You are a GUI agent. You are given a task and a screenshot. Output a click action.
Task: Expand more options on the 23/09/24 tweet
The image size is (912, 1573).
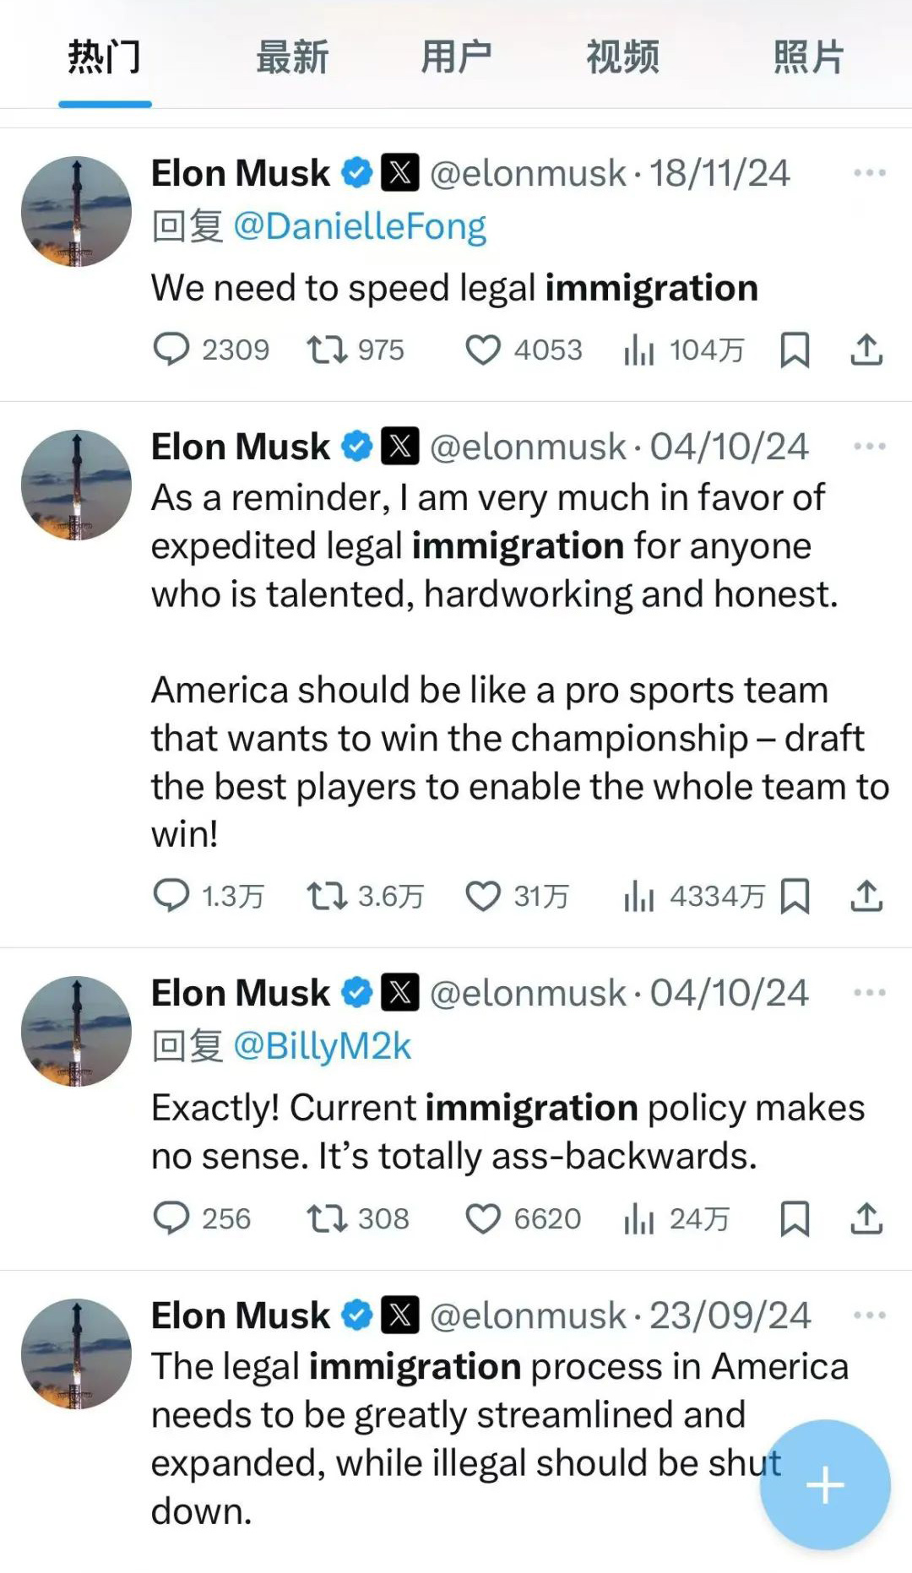[870, 1315]
